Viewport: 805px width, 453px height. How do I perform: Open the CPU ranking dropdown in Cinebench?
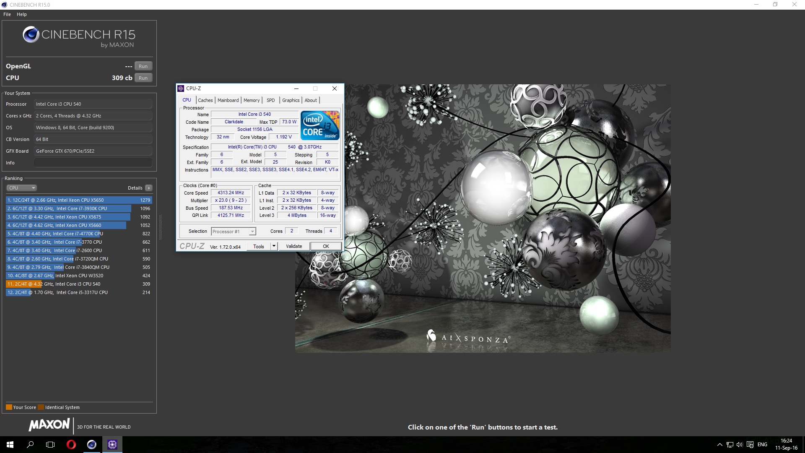pyautogui.click(x=21, y=187)
